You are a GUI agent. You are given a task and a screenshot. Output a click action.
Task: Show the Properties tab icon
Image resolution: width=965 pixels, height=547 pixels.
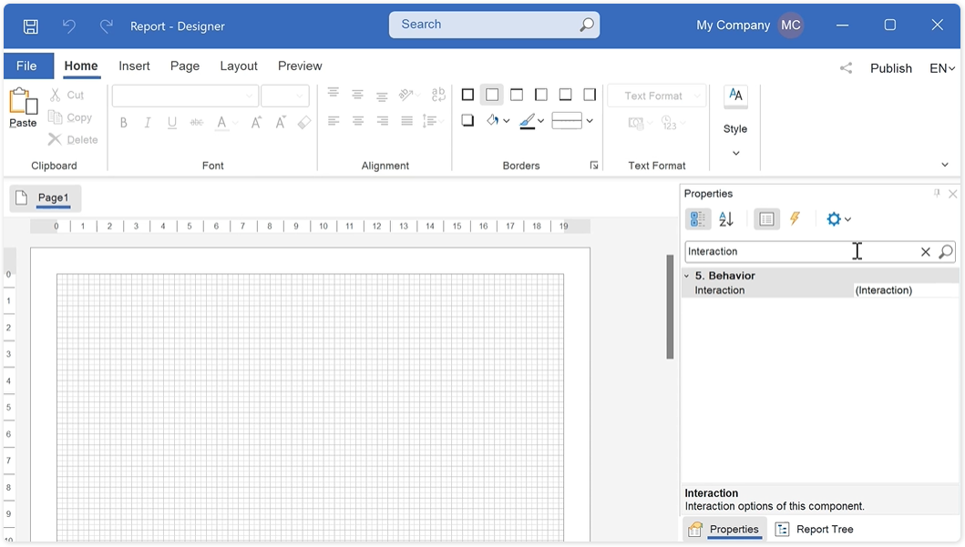point(767,218)
